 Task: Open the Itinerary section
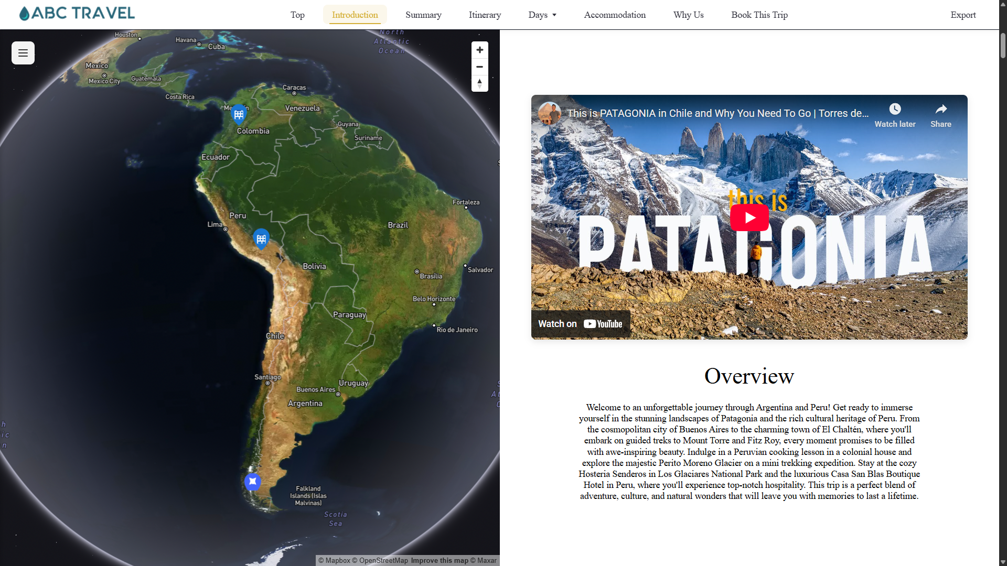[485, 15]
